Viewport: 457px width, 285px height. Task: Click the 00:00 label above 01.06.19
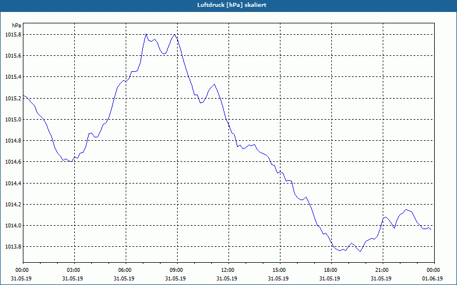click(x=434, y=270)
